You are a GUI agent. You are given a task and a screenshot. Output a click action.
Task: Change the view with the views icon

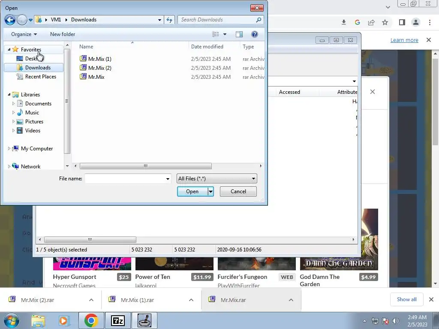216,34
